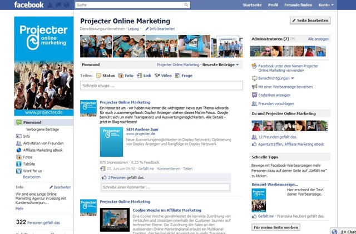
Task: Open Verborgene Beiträge in the sidebar
Action: pos(42,130)
